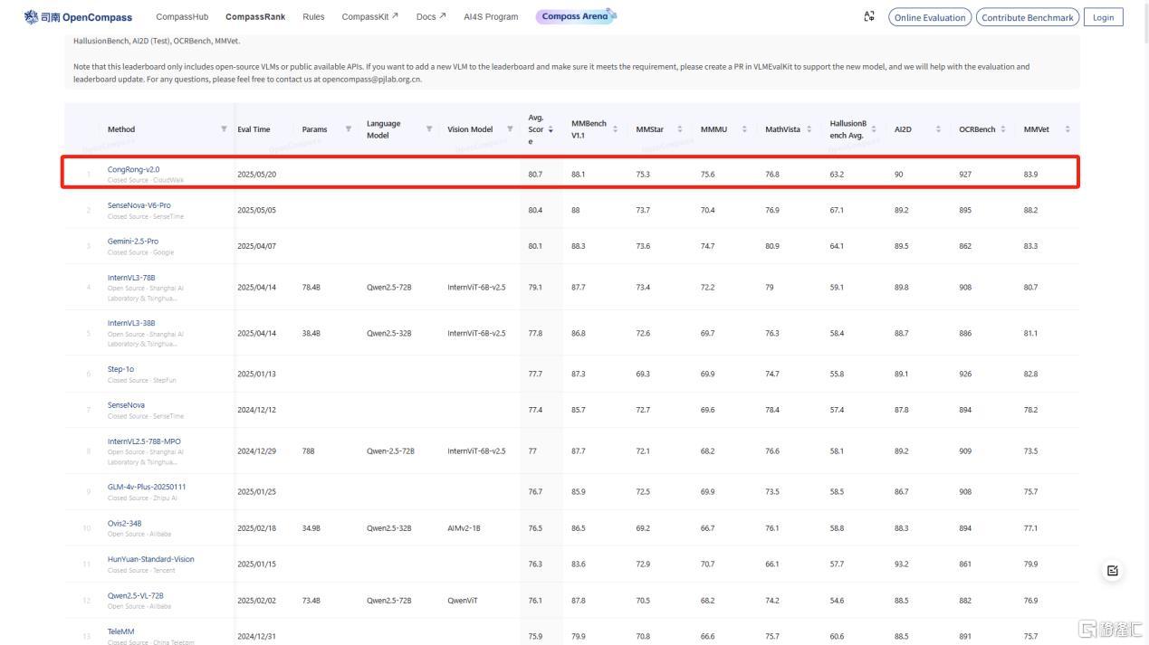
Task: Select the 78.4B params cell
Action: [311, 288]
